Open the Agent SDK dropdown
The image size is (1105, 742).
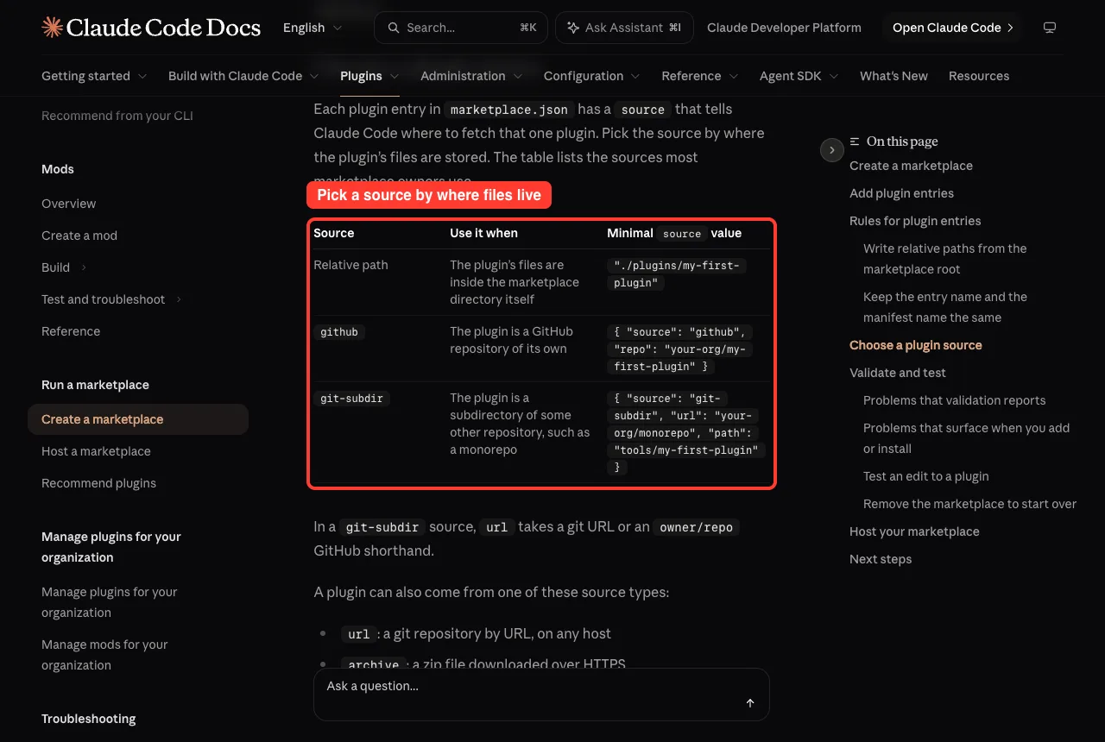(799, 76)
